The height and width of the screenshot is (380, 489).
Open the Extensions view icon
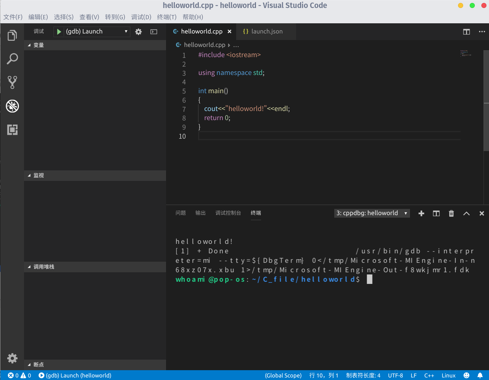point(12,130)
